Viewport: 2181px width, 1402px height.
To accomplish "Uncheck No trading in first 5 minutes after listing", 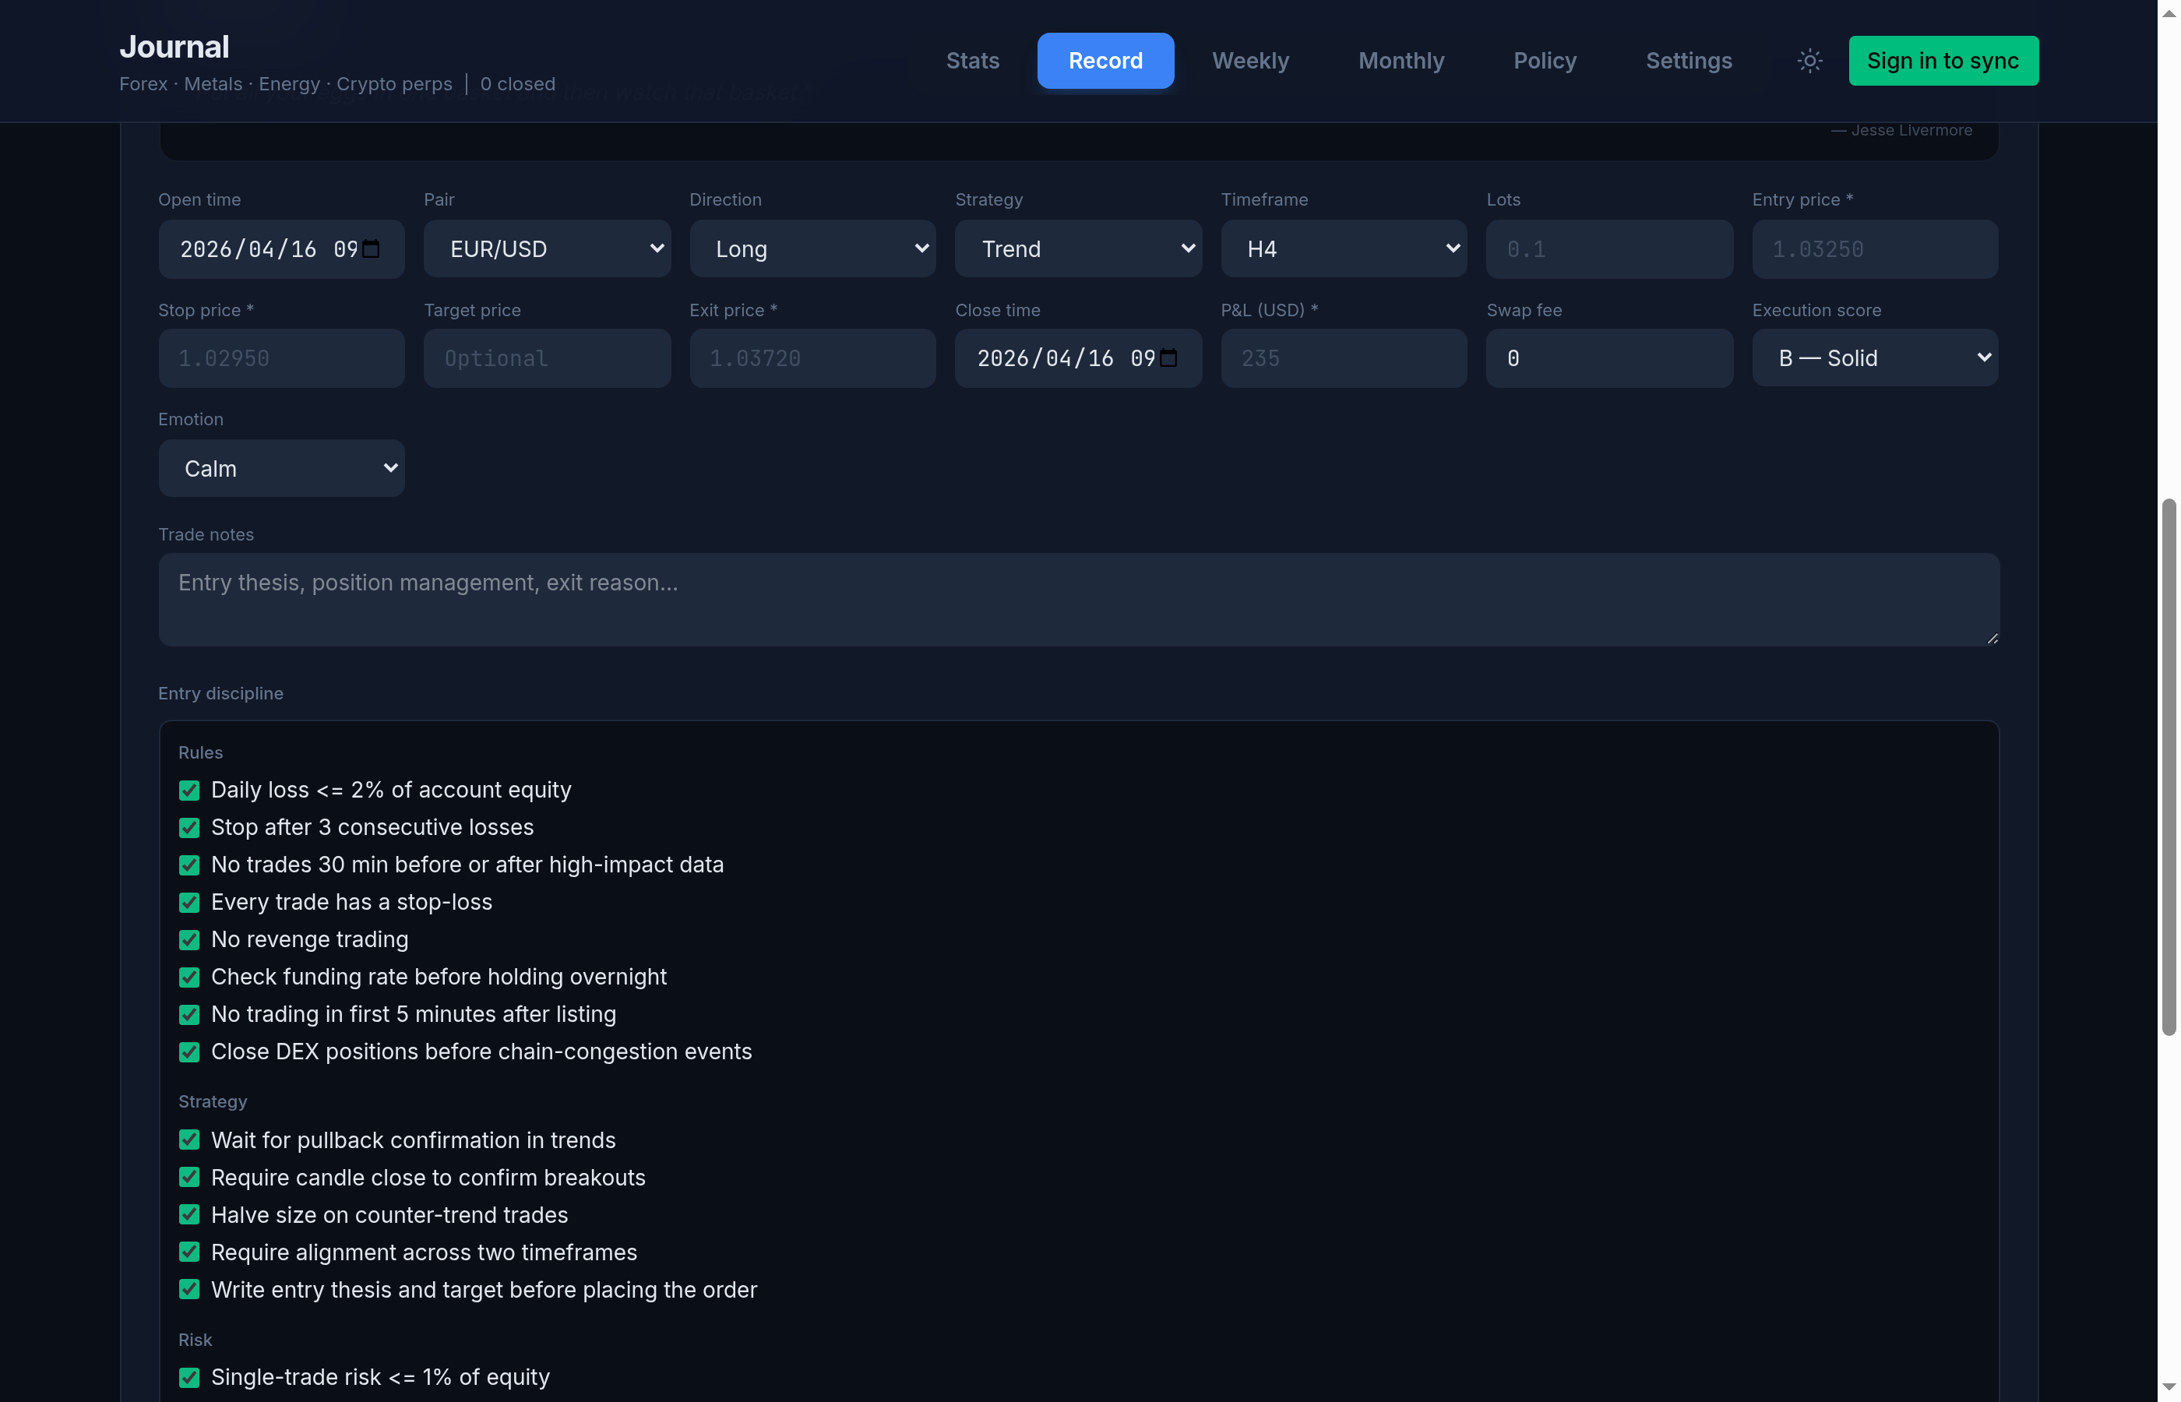I will 189,1013.
